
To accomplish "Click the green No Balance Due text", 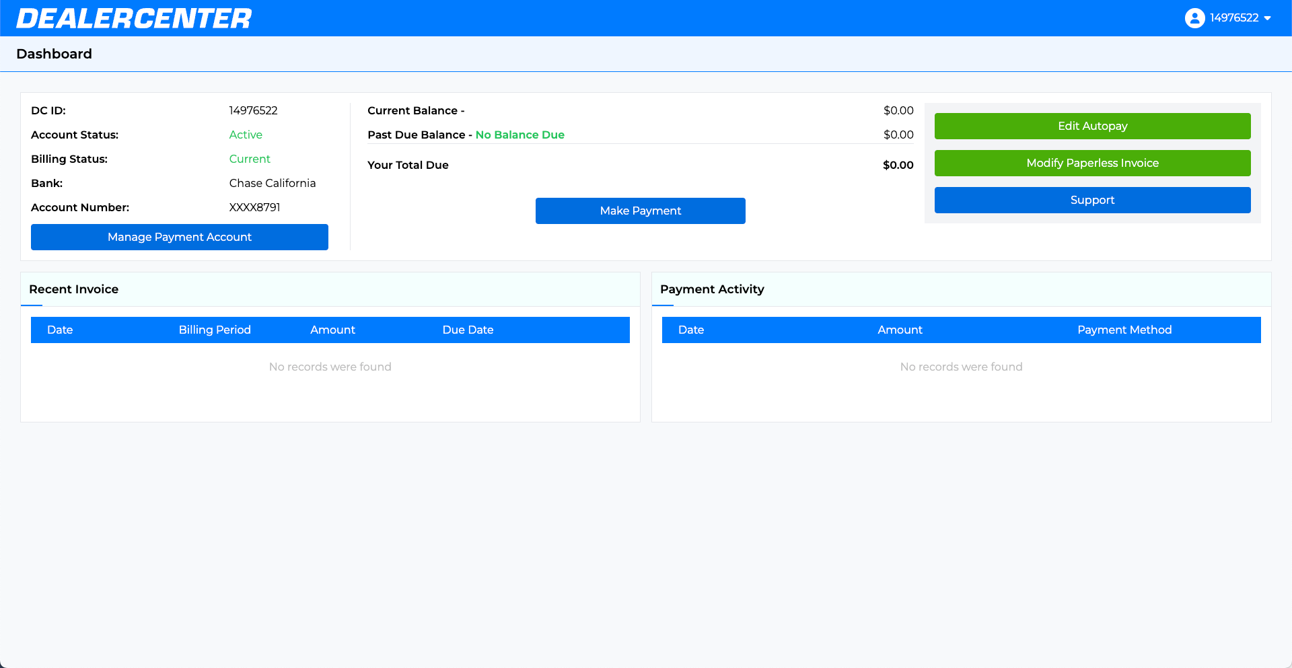I will (x=519, y=135).
